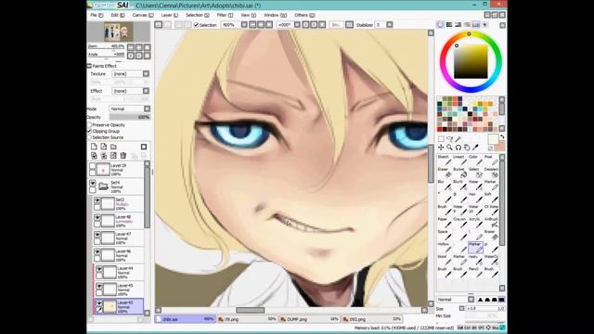The width and height of the screenshot is (594, 334).
Task: Choose the Pixel pen preset
Action: (x=491, y=161)
